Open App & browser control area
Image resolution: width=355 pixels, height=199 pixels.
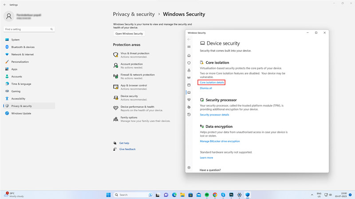pyautogui.click(x=130, y=87)
